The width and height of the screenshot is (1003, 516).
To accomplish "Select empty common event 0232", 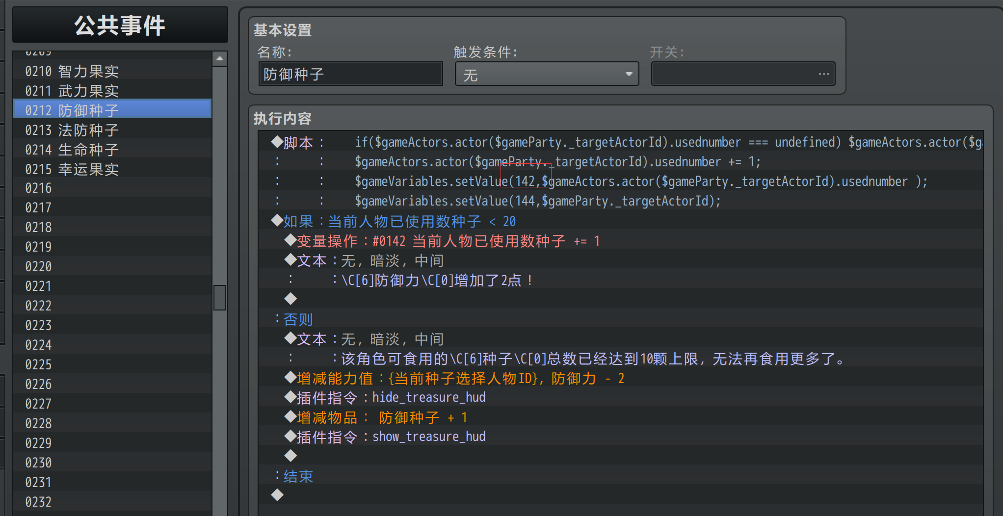I will (x=113, y=502).
